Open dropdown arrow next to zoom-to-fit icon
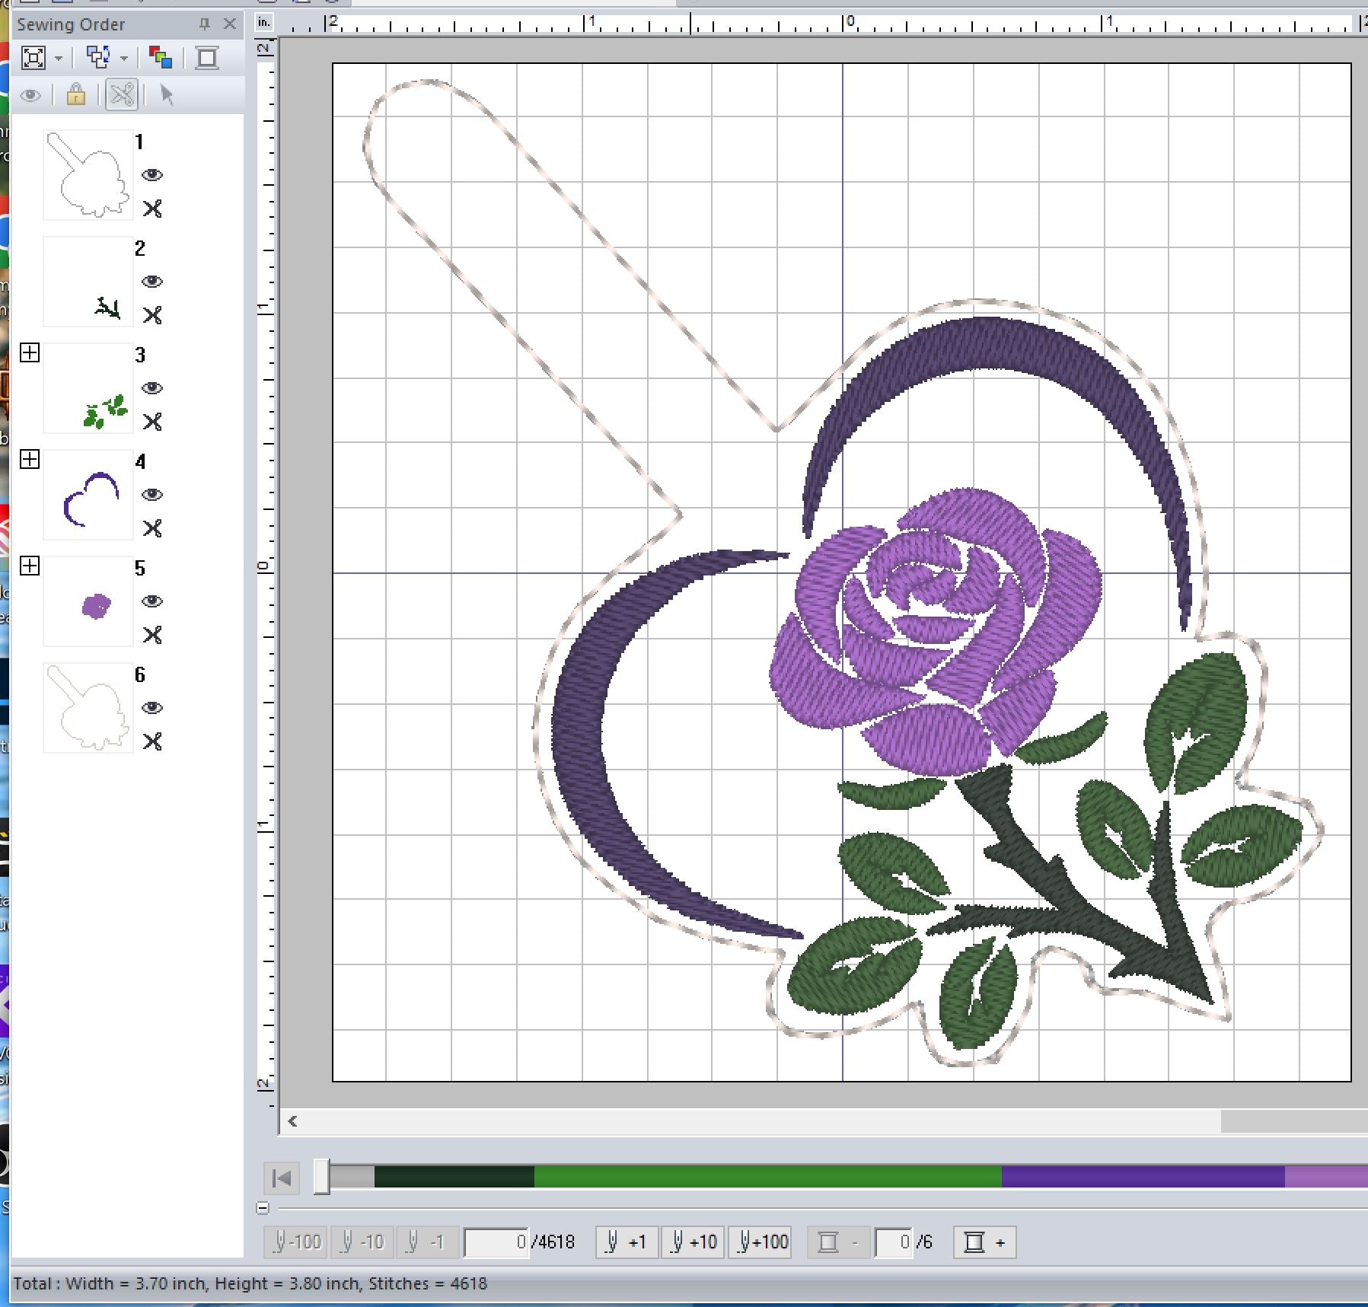1368x1307 pixels. click(x=58, y=59)
